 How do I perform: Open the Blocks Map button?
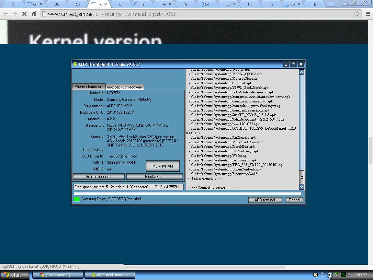[x=154, y=176]
